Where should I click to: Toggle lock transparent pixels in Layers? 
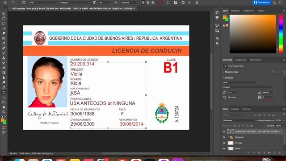(x=235, y=126)
